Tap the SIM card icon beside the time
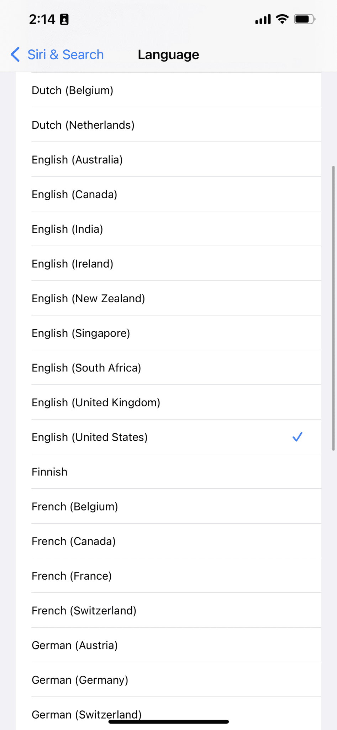This screenshot has width=337, height=730. tap(64, 19)
